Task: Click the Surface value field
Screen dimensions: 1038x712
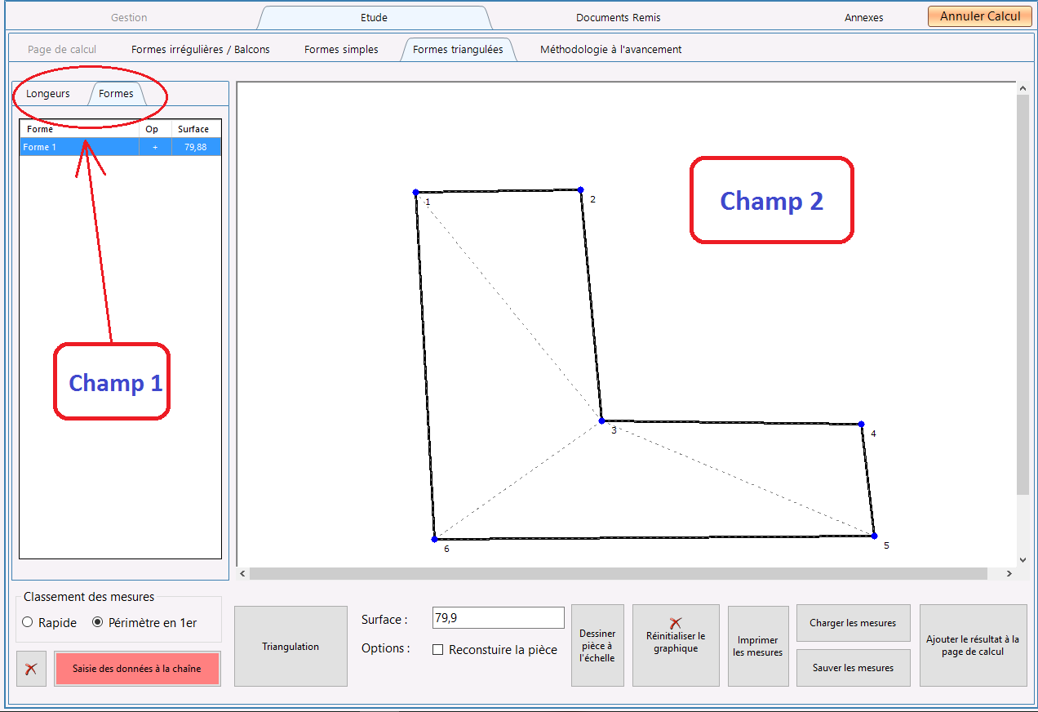Action: click(x=498, y=618)
